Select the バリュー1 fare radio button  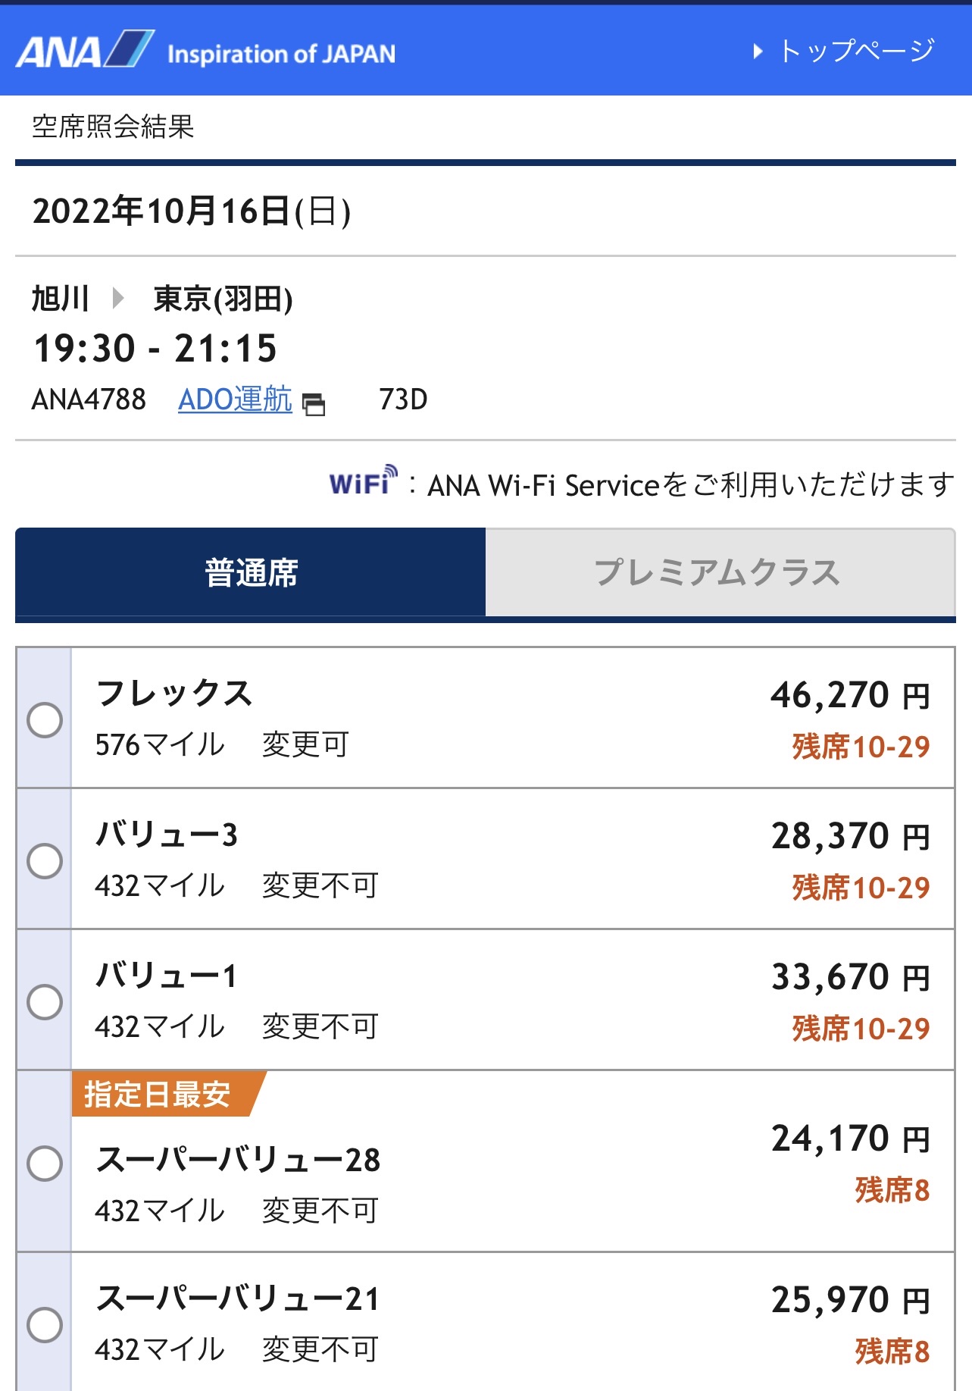[x=45, y=1001]
